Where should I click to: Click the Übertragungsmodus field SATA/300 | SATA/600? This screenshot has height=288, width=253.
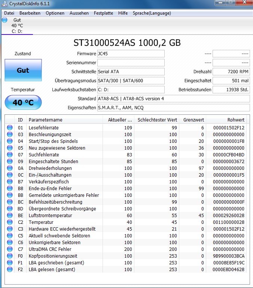click(x=131, y=81)
